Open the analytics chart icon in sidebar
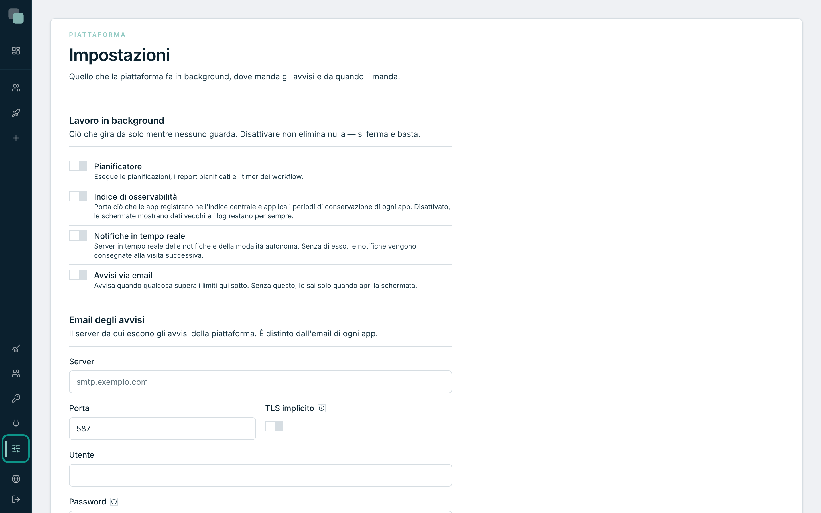This screenshot has height=513, width=821. [16, 349]
